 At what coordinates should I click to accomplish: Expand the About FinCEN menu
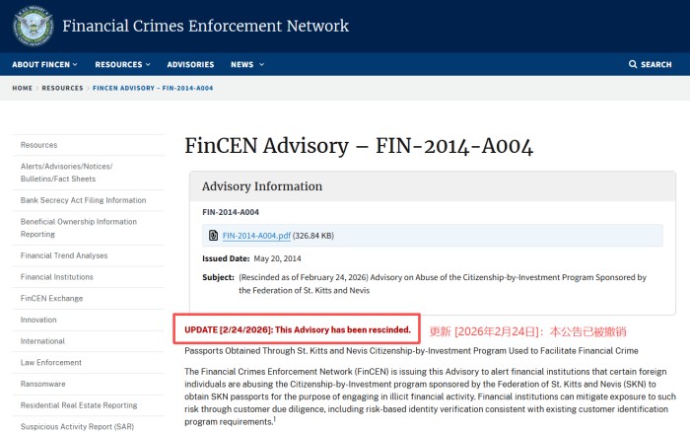point(44,65)
